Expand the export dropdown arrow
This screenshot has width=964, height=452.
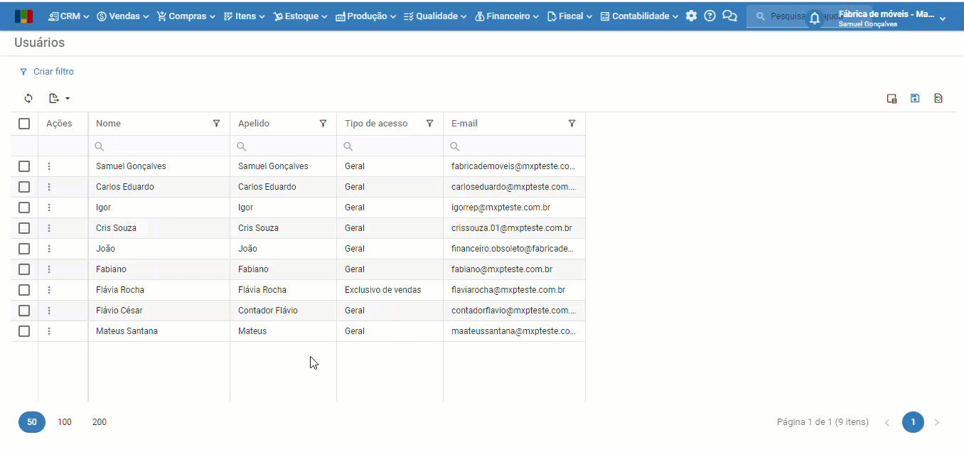pos(67,98)
